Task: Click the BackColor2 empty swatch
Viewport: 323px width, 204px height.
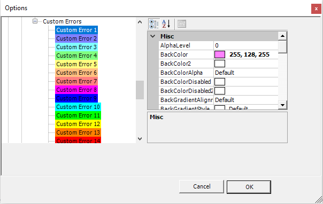Action: click(220, 64)
